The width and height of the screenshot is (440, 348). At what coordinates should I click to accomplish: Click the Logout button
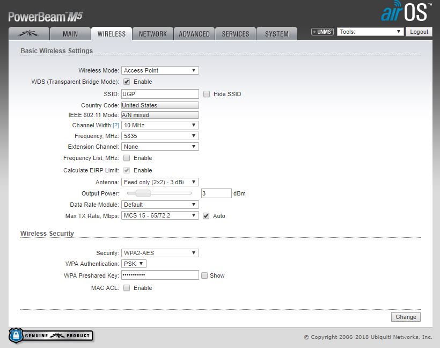pos(419,32)
